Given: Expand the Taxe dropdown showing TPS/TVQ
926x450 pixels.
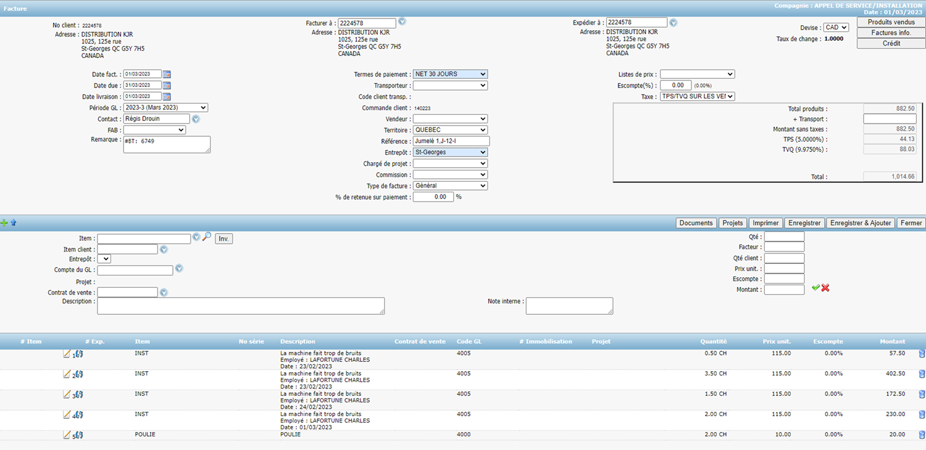Looking at the screenshot, I should point(698,96).
